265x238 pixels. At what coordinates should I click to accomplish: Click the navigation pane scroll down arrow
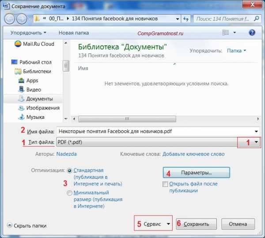[66, 119]
